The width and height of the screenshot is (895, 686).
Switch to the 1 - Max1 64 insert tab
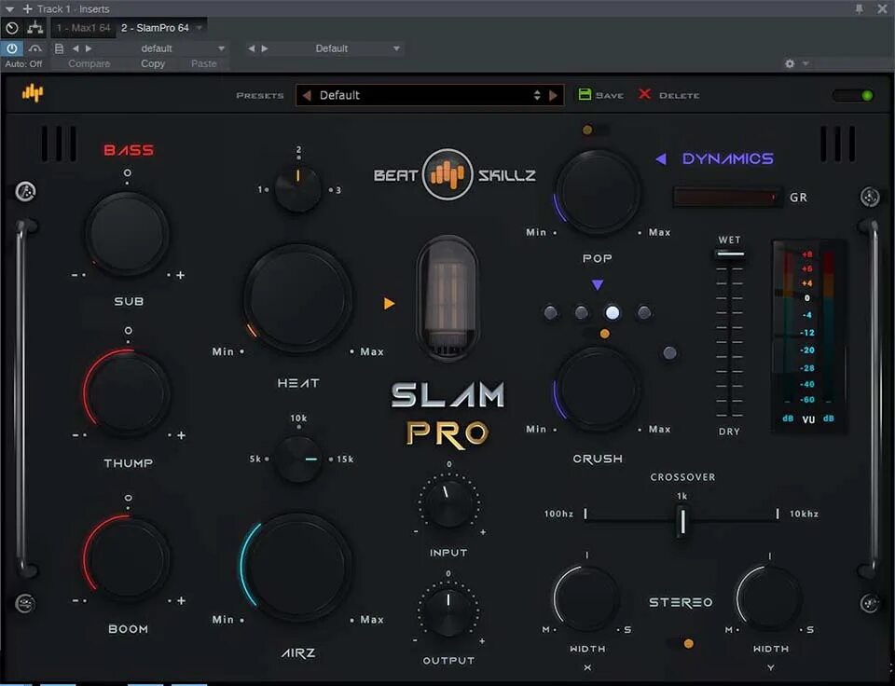[83, 27]
